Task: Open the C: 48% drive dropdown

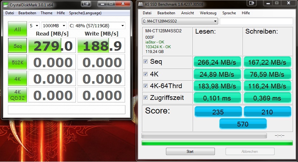Action: click(x=97, y=26)
